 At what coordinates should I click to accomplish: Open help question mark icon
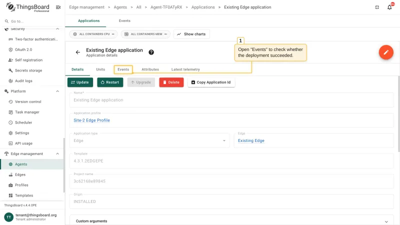pyautogui.click(x=151, y=52)
